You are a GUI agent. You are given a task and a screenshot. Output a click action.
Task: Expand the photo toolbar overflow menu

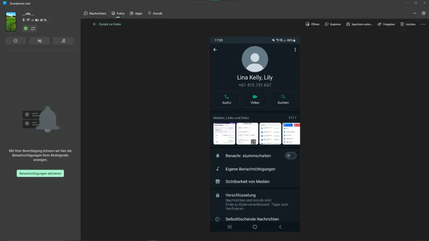pos(423,24)
